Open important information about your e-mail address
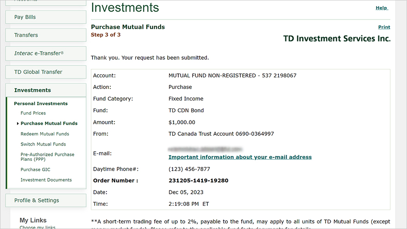This screenshot has width=407, height=229. (x=240, y=157)
